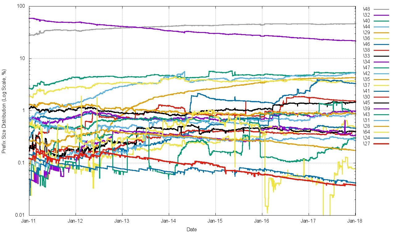395x234 pixels.
Task: Click the \64 legend line swatch
Action: [x=381, y=132]
